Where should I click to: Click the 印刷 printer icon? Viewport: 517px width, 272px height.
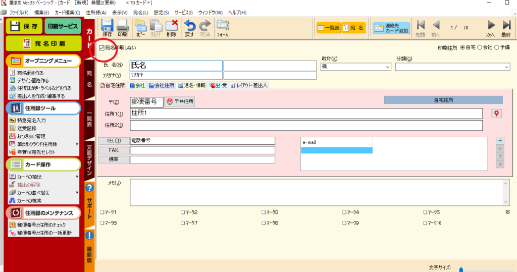[122, 26]
